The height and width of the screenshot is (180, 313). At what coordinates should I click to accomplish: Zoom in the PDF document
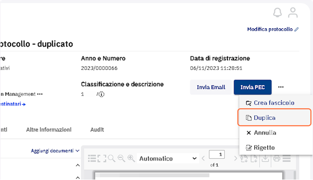tap(131, 159)
